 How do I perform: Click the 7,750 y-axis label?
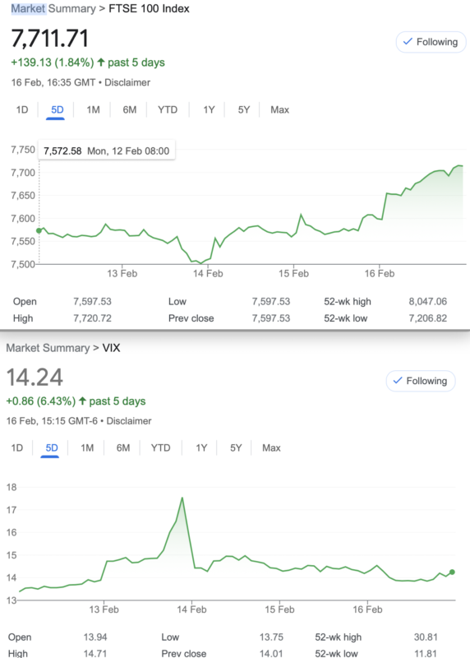tap(23, 150)
